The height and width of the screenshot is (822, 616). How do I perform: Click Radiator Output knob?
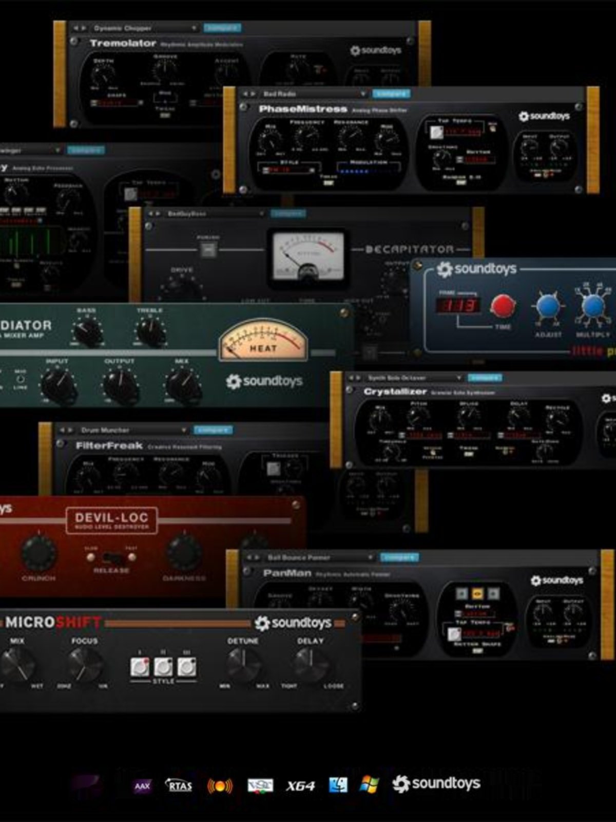(x=120, y=384)
